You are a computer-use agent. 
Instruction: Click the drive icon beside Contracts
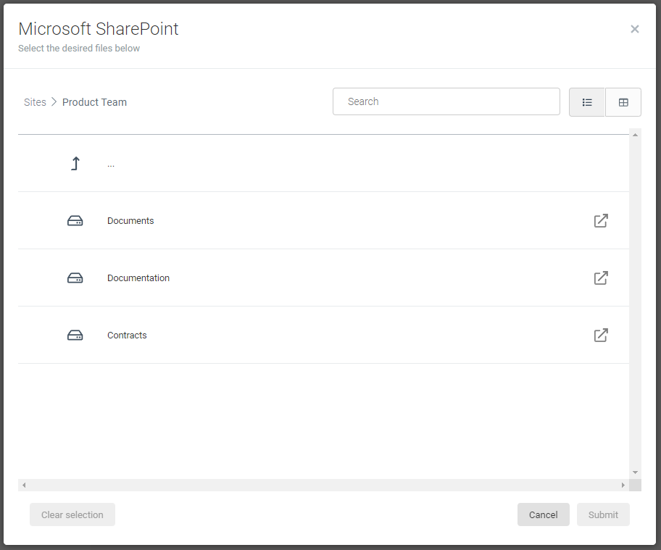pos(75,335)
